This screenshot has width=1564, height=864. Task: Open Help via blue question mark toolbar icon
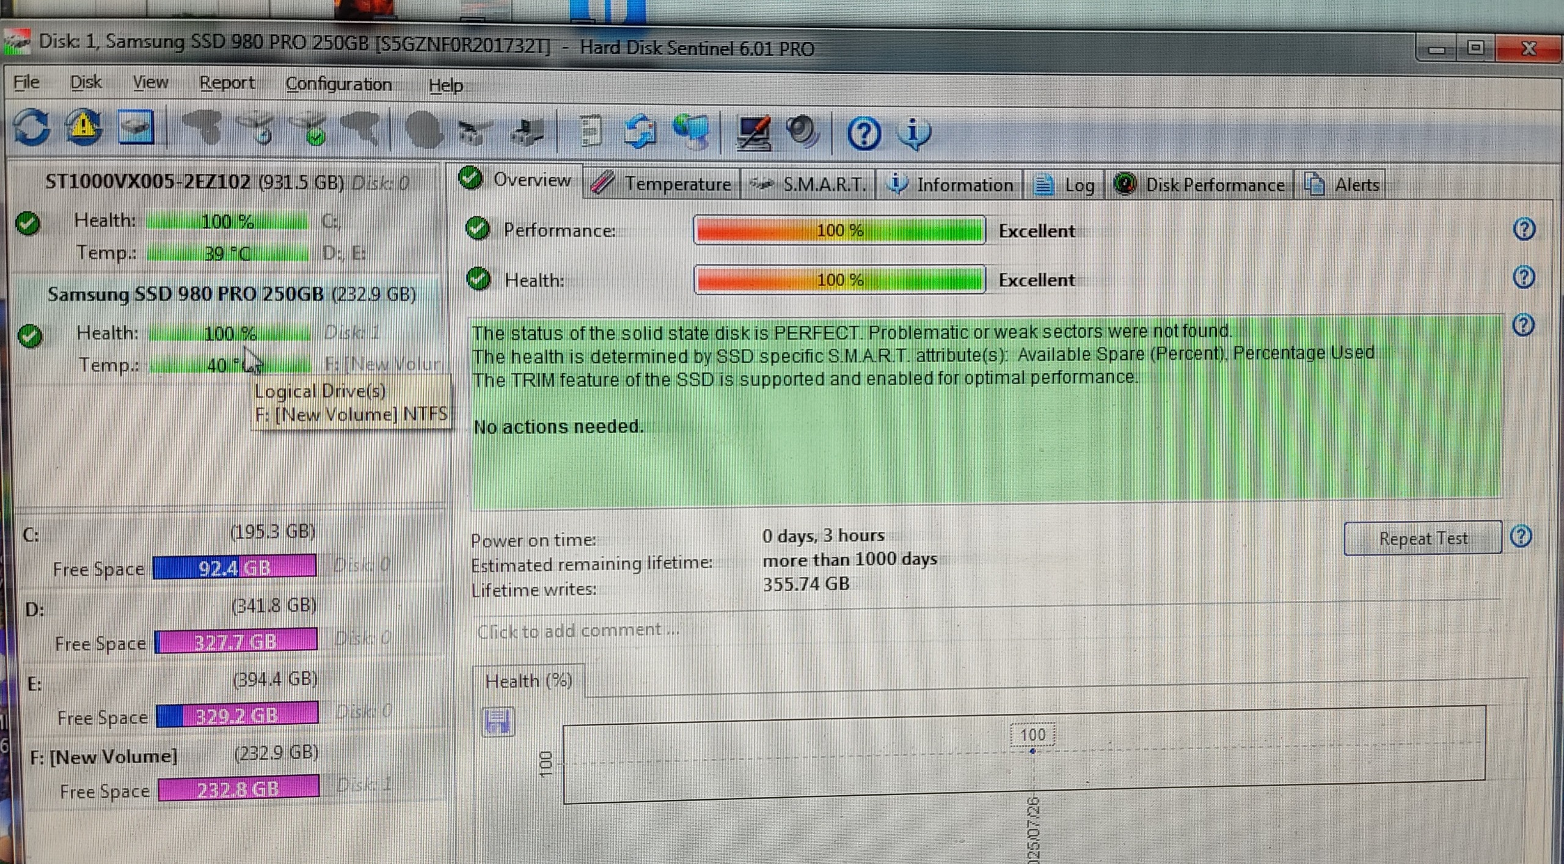[864, 134]
